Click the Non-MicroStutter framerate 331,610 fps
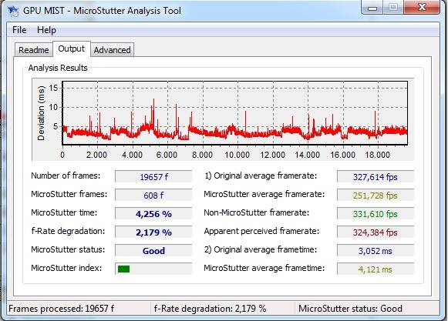 pyautogui.click(x=376, y=214)
